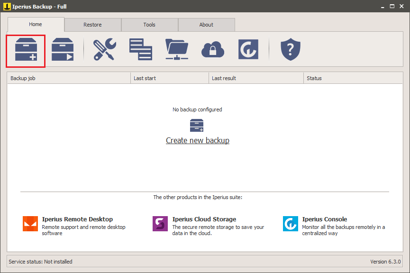
Task: Open Iperius Cloud Storage product title
Action: click(204, 219)
